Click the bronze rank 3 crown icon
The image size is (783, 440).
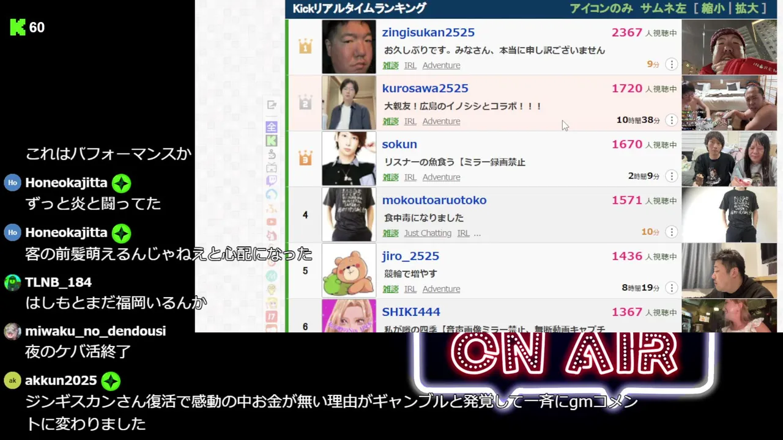pyautogui.click(x=305, y=159)
